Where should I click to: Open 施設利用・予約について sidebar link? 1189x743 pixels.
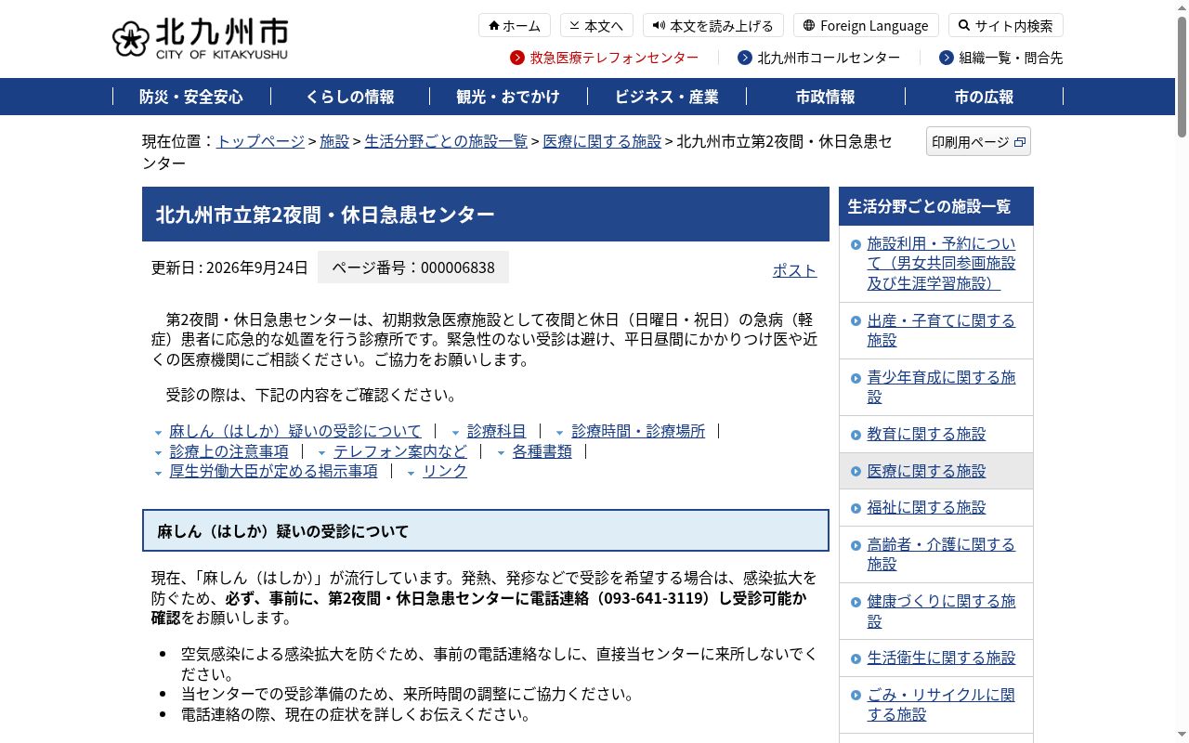pyautogui.click(x=941, y=263)
